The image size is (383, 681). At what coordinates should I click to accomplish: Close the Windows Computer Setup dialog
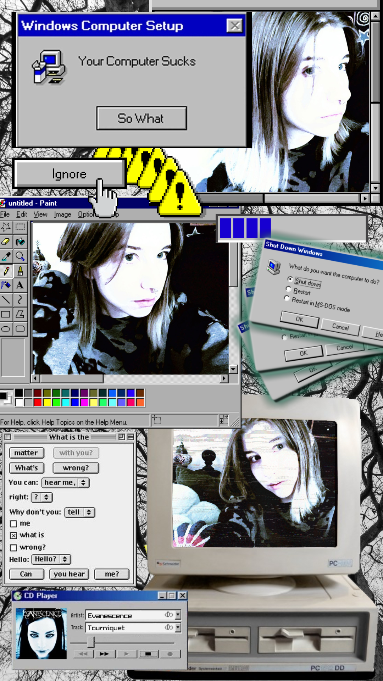coord(235,26)
